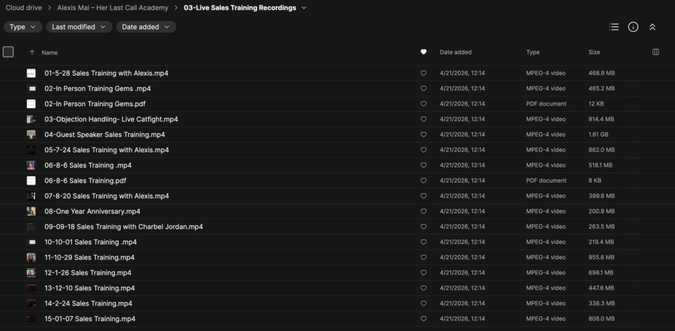The width and height of the screenshot is (675, 331).
Task: Open the Type filter dropdown
Action: (23, 27)
